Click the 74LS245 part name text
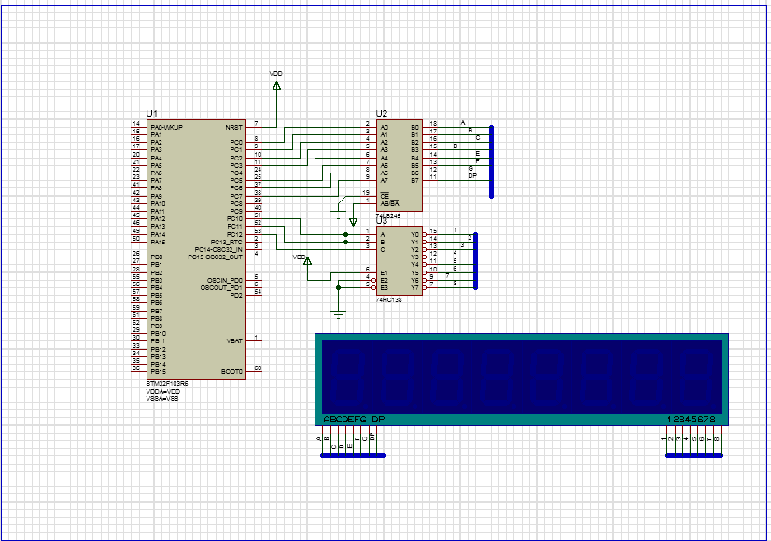Image resolution: width=771 pixels, height=541 pixels. [x=388, y=215]
